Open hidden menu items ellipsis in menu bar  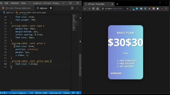pos(29,3)
